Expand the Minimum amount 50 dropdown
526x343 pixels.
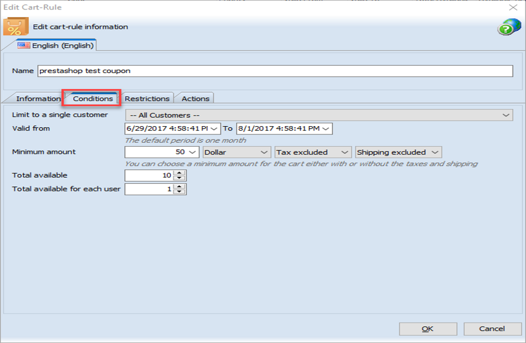pos(192,152)
